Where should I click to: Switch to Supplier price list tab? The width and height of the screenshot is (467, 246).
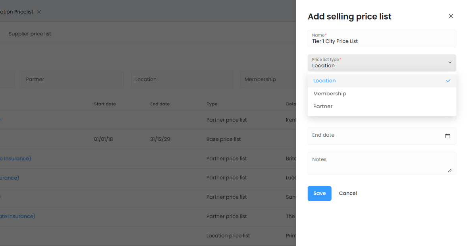(30, 34)
